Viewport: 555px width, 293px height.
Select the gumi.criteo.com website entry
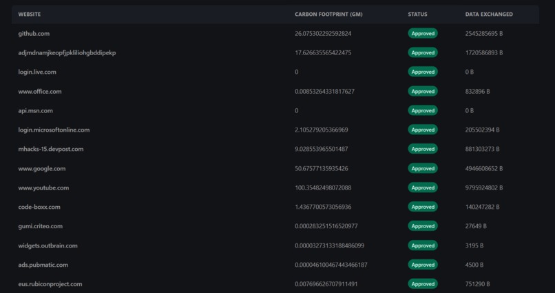[x=41, y=226]
